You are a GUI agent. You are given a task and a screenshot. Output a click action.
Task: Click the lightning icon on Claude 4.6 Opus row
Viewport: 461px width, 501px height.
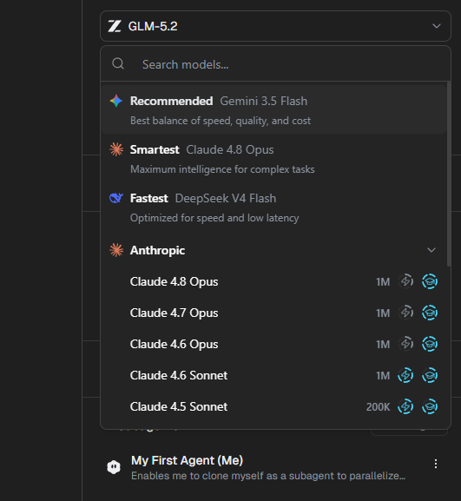[405, 344]
